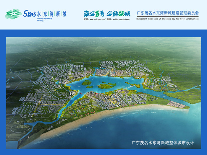The height and width of the screenshot is (155, 207).
Task: Open the weibo.com/gdmmnc Weibo link
Action: pos(119,19)
